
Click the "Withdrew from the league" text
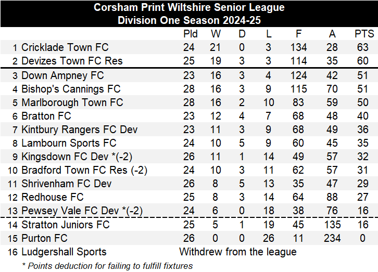[237, 252]
